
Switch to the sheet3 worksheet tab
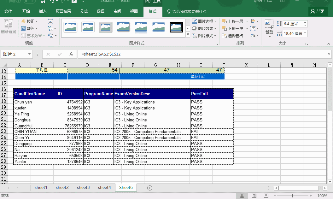pos(83,188)
